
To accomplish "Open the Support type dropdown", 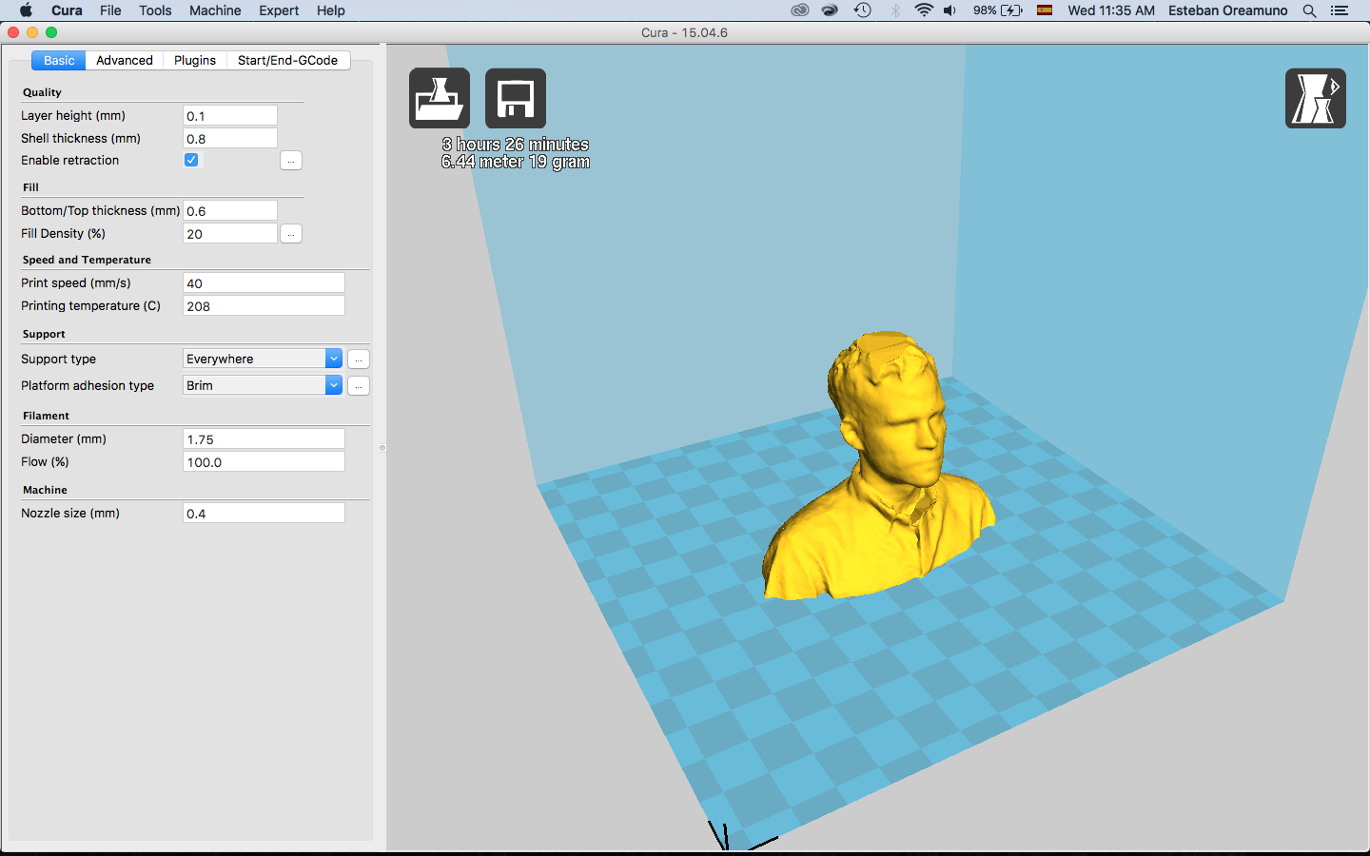I will tap(263, 359).
